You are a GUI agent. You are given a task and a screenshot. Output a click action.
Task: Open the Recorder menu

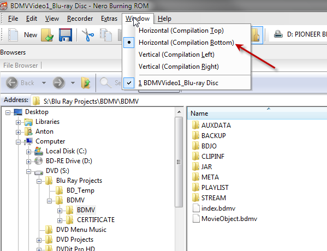coord(80,19)
